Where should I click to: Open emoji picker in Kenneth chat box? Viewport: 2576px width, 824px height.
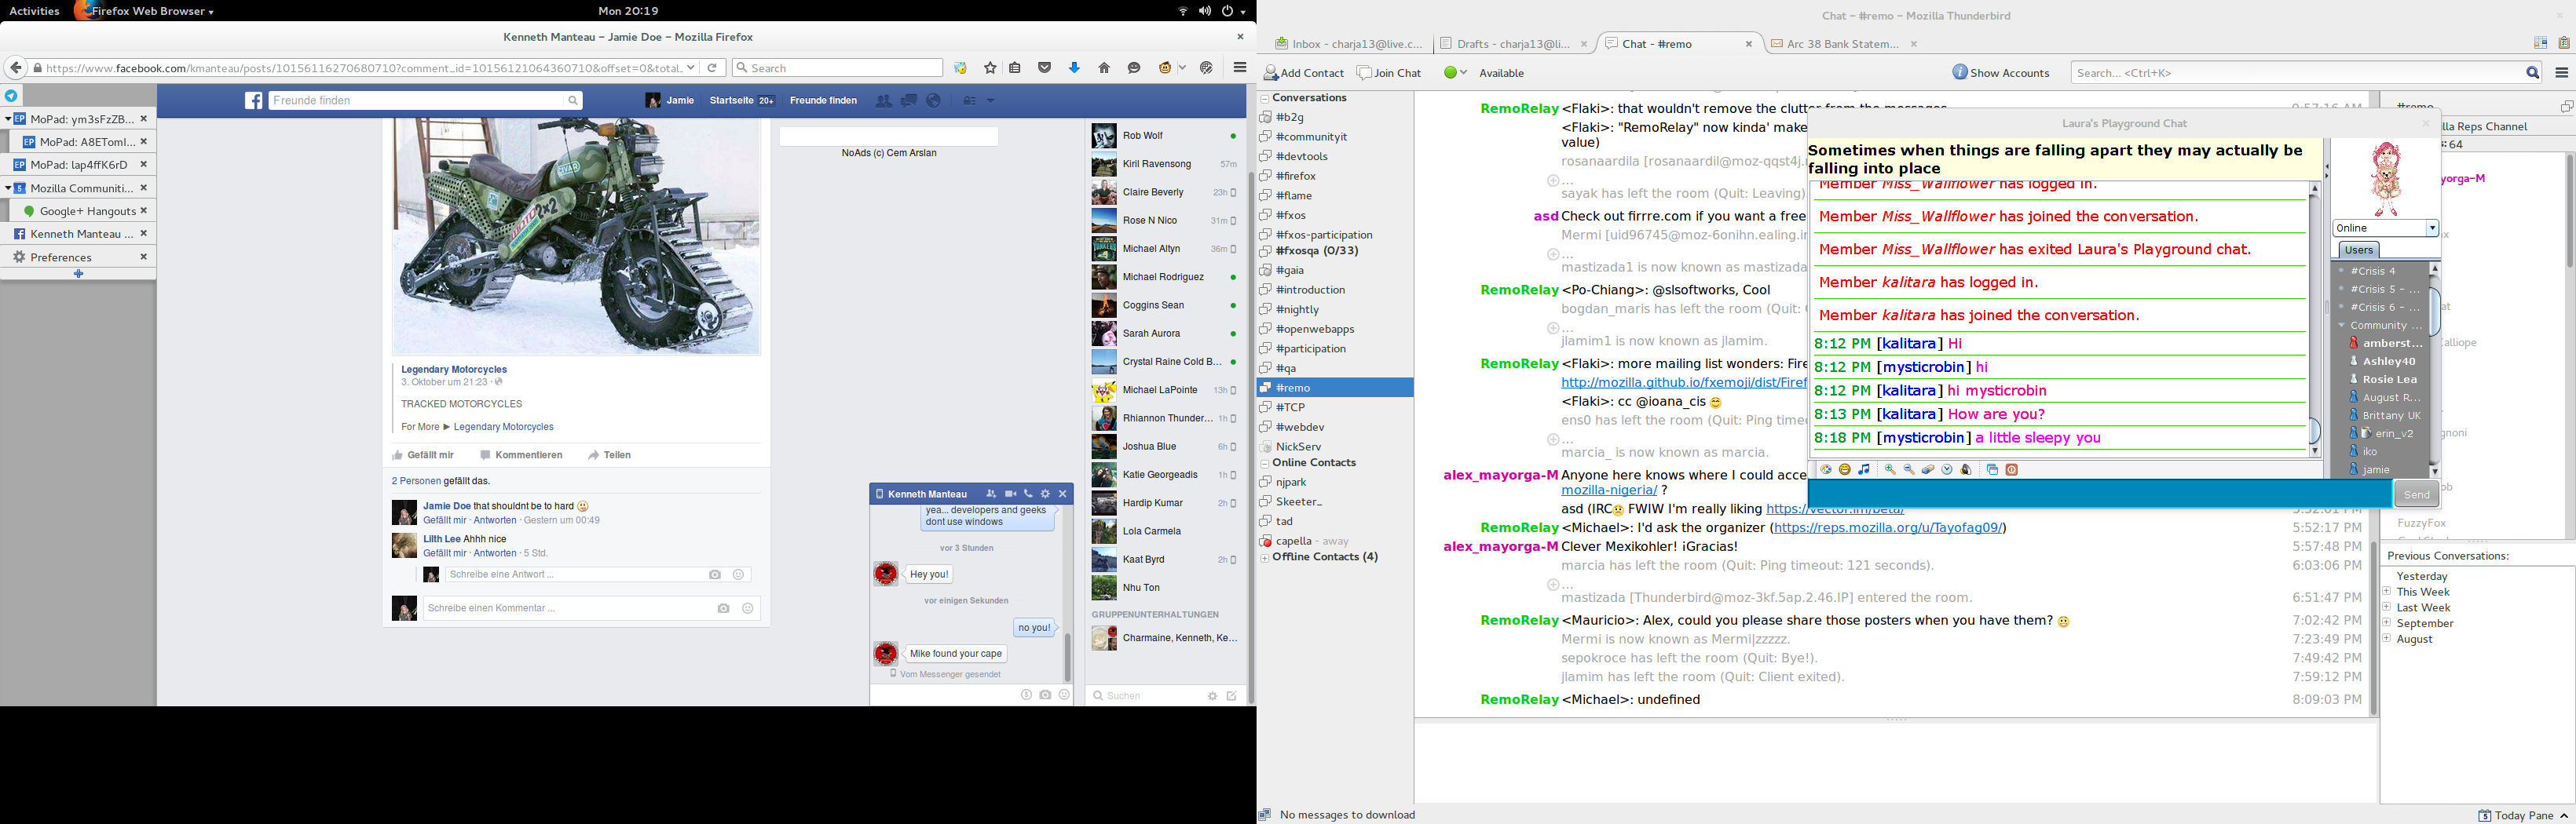pos(1064,695)
